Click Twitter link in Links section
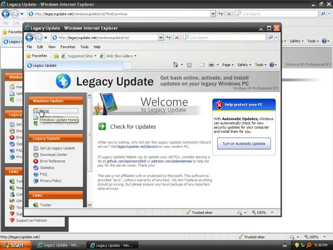Image resolution: width=333 pixels, height=250 pixels. click(46, 205)
